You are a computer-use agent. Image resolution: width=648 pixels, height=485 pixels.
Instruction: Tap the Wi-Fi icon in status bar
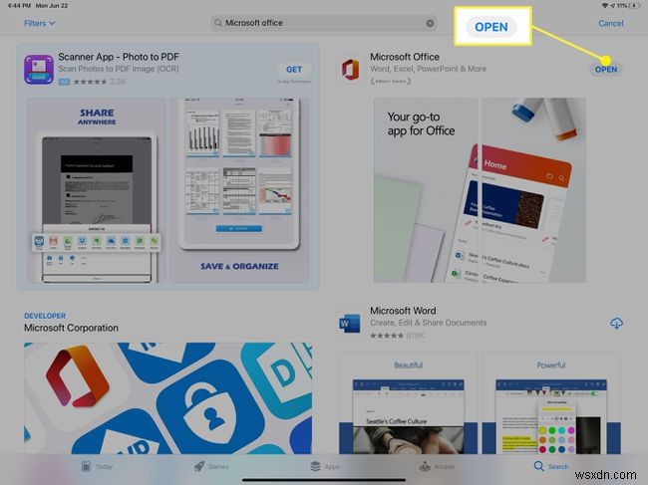tap(605, 6)
